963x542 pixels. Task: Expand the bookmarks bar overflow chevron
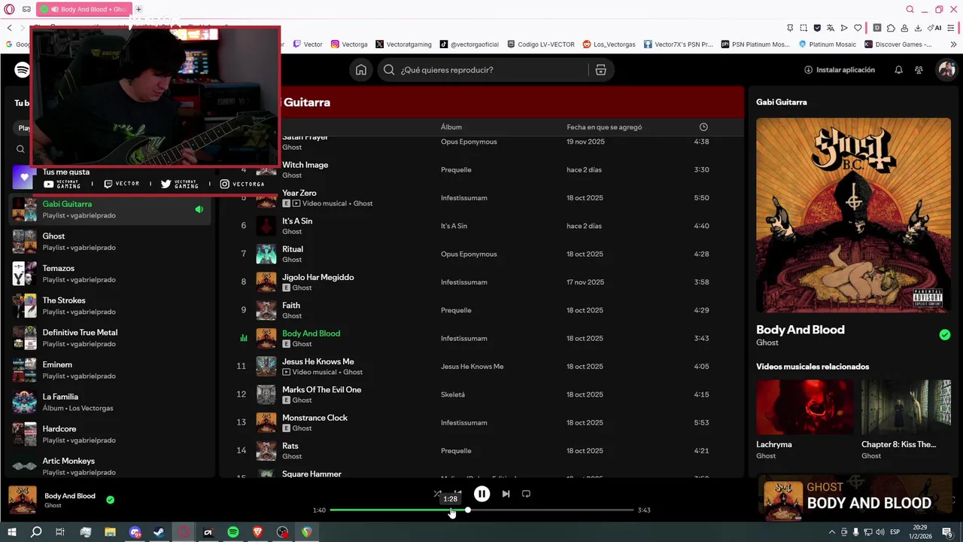[952, 44]
